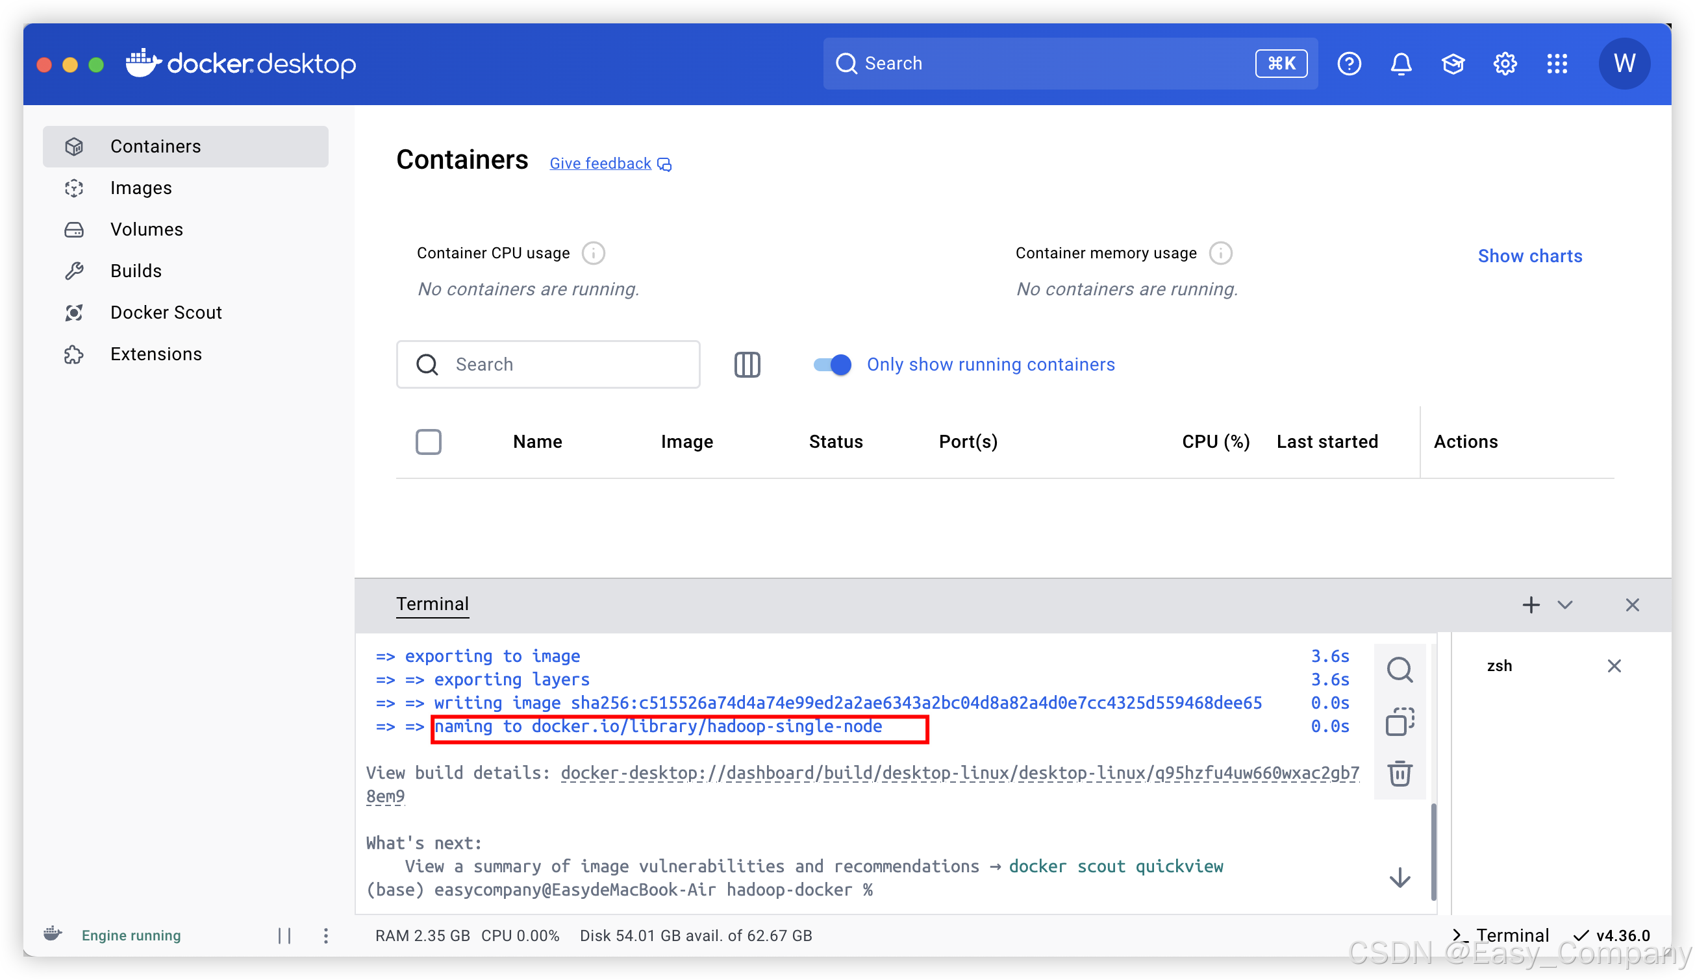
Task: Select the zsh terminal session
Action: (1499, 666)
